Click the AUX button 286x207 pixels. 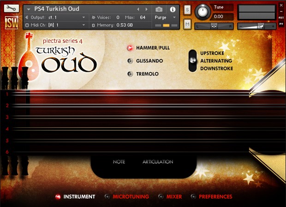tap(281, 17)
